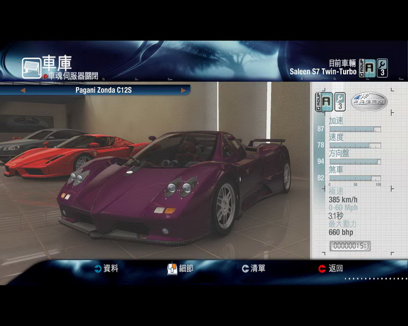This screenshot has width=408, height=326.
Task: Click the red back arrow icon beside 返回
Action: (x=322, y=268)
